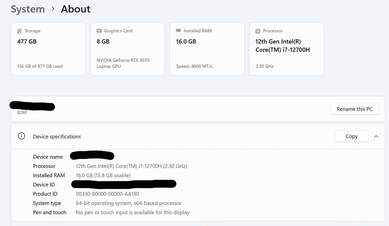Click the Storage drive icon
The image size is (389, 226).
(19, 31)
